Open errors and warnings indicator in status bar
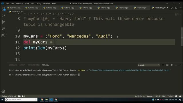 pos(21,96)
